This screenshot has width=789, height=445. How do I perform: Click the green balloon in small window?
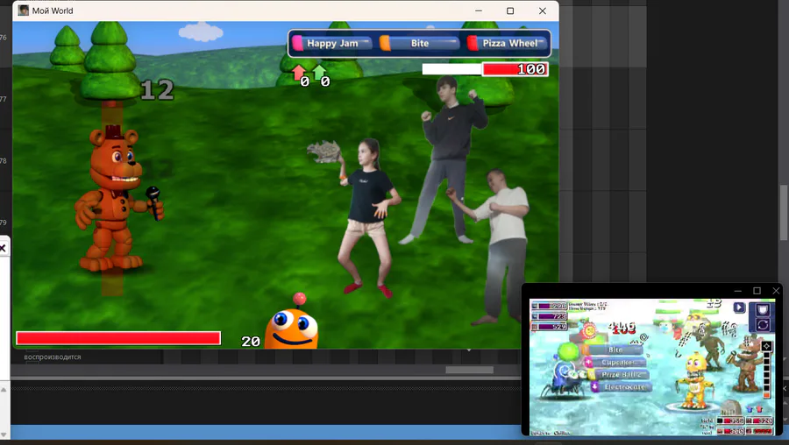569,351
